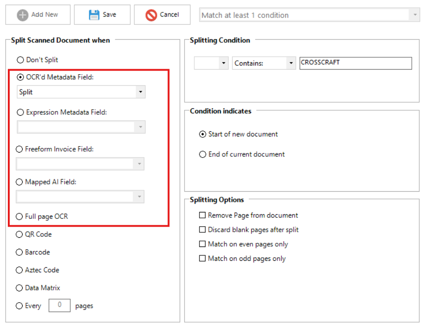Check Discard blank pages after split

pos(202,229)
